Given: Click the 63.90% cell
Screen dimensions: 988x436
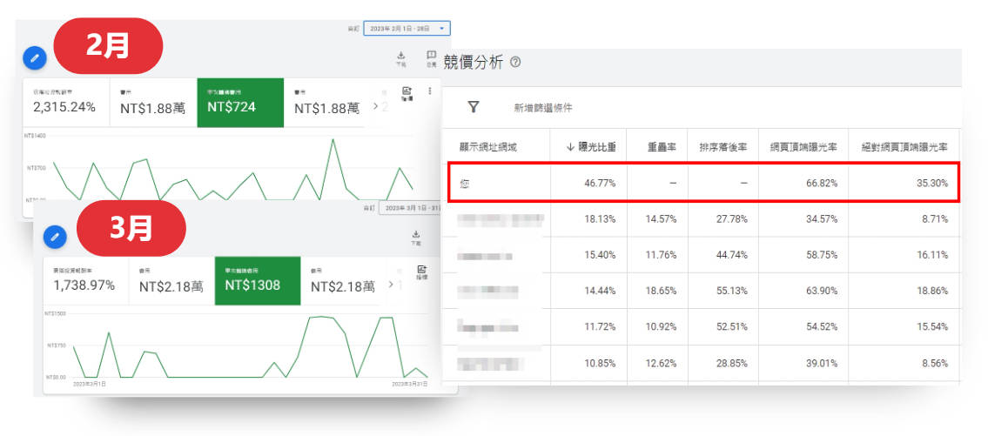Looking at the screenshot, I should pyautogui.click(x=822, y=291).
